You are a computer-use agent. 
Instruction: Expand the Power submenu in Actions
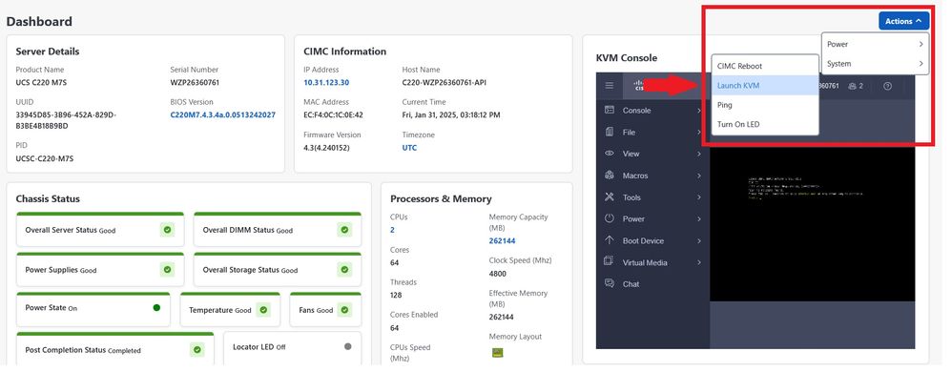tap(875, 44)
